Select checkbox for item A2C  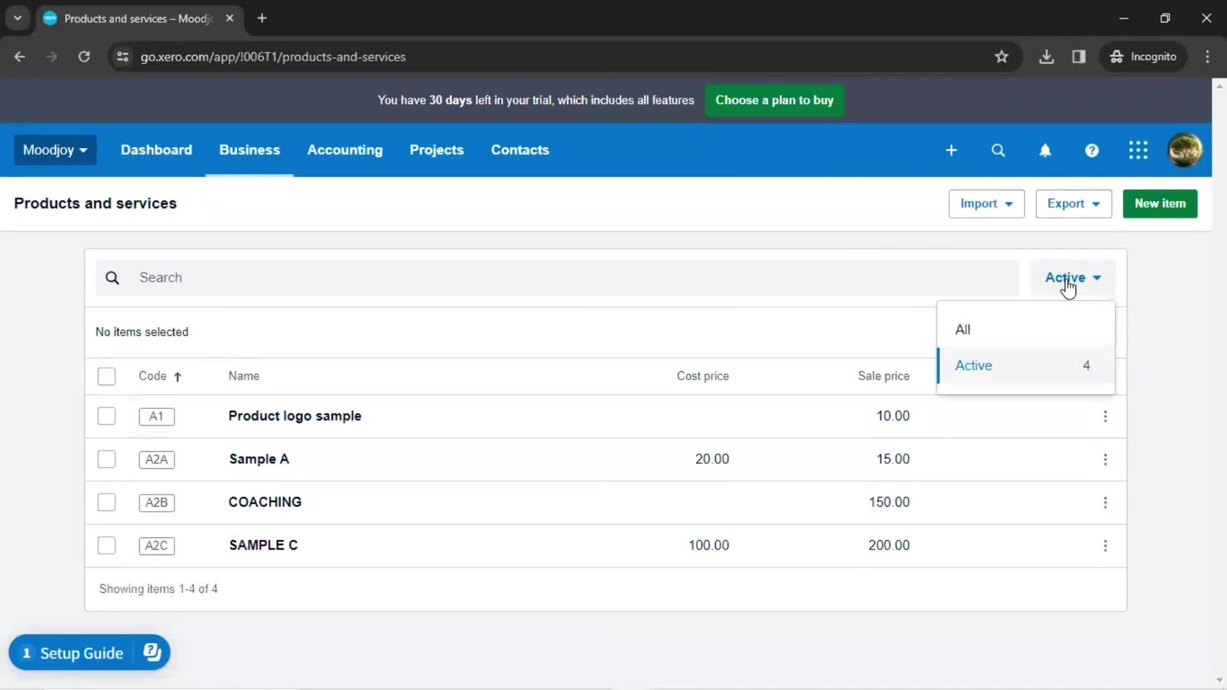[107, 545]
